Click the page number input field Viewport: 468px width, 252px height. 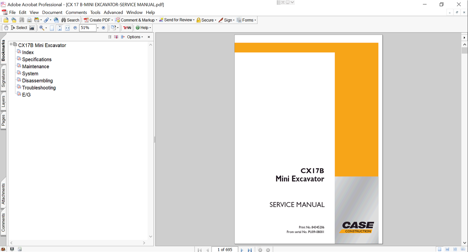(225, 249)
